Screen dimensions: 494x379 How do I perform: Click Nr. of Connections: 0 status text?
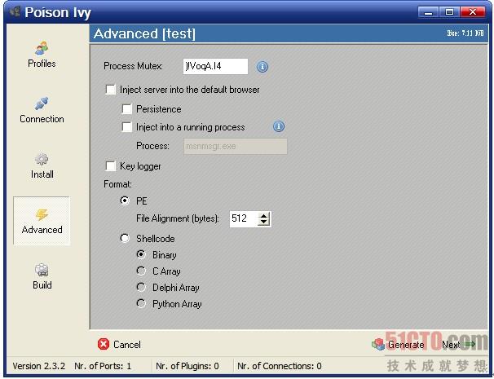click(279, 366)
